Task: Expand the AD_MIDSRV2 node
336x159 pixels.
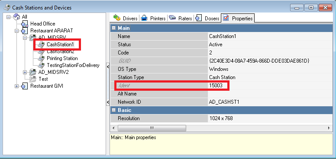Action: [25, 72]
